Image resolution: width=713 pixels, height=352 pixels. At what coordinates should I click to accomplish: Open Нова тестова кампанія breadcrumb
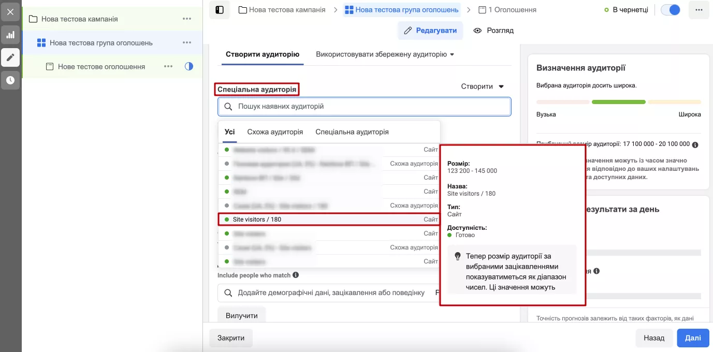[x=282, y=10]
